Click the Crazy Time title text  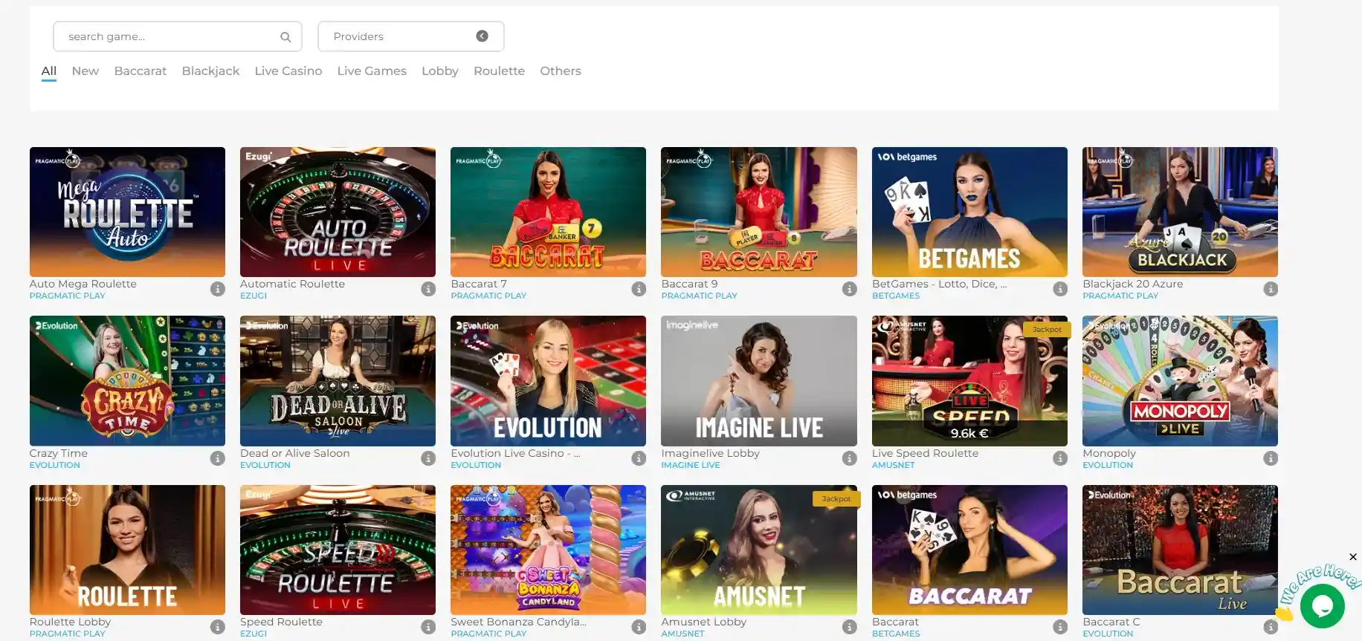click(x=59, y=453)
